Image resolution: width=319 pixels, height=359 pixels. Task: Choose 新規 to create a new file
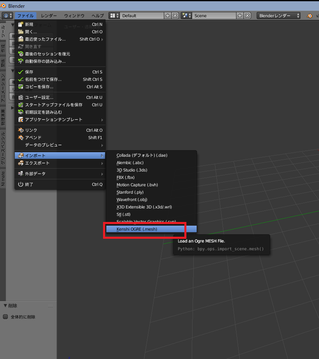click(x=60, y=24)
